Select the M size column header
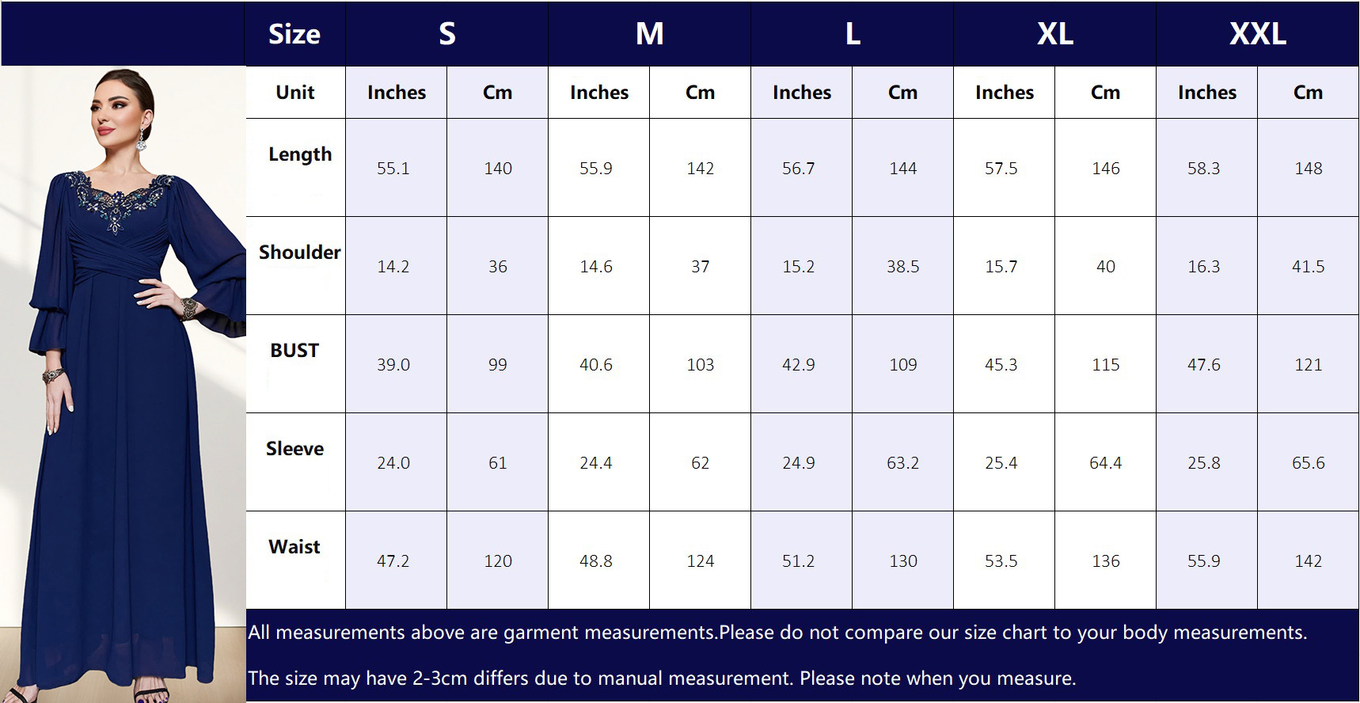 coord(649,34)
